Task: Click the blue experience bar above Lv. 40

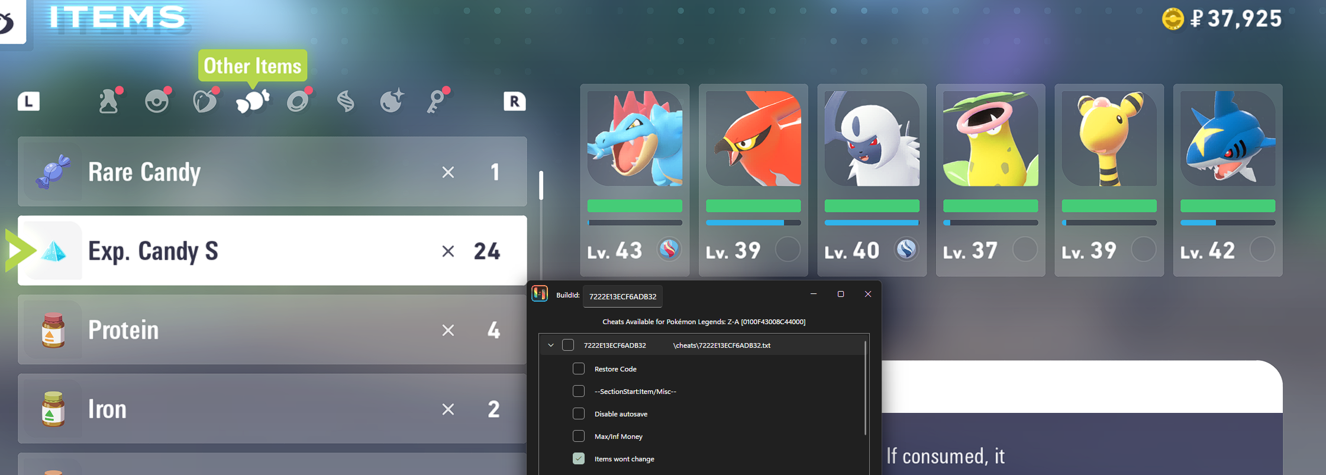Action: (x=872, y=223)
